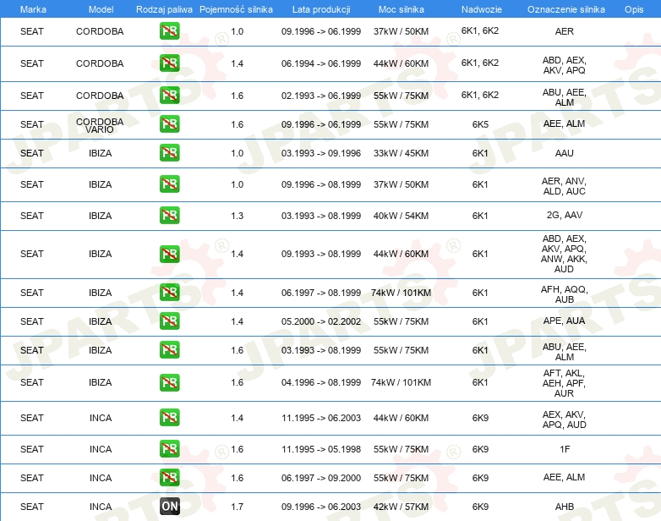
Task: Click the fuel icon for Ibiza 1.6 55kW row
Action: (x=169, y=350)
